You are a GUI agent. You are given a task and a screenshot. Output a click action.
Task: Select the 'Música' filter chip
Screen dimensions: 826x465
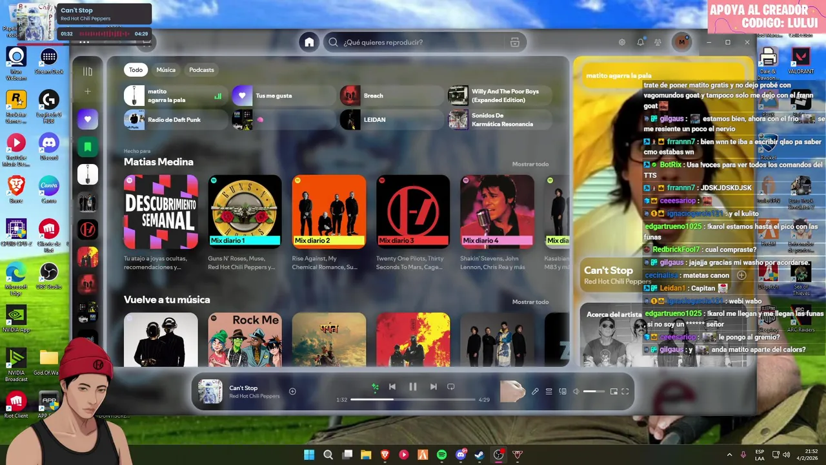[166, 70]
